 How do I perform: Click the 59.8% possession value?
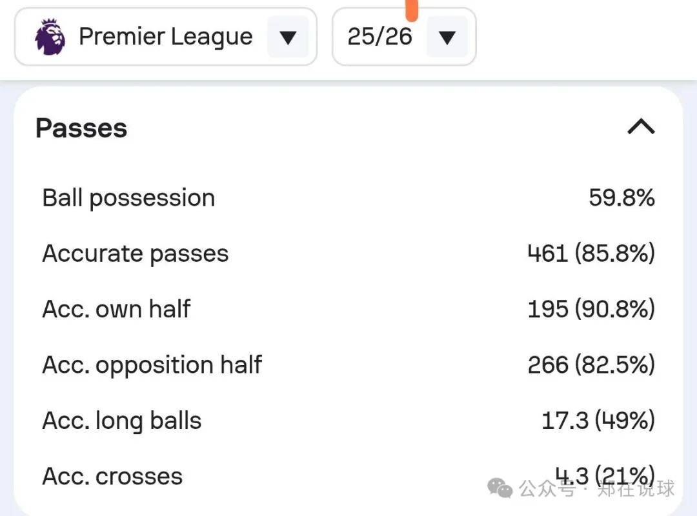pos(621,198)
